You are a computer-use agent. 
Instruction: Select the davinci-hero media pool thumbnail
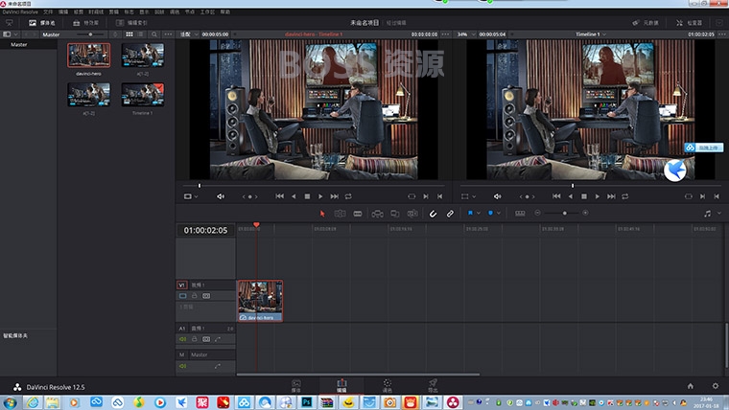coord(89,56)
